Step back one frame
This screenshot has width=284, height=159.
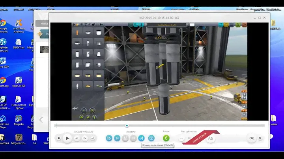[x=77, y=138]
